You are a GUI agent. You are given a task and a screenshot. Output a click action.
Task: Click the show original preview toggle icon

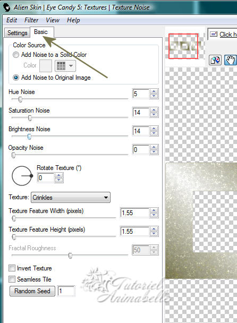(215, 60)
